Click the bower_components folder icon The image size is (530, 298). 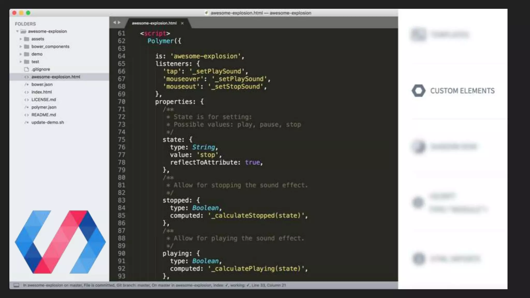(26, 47)
